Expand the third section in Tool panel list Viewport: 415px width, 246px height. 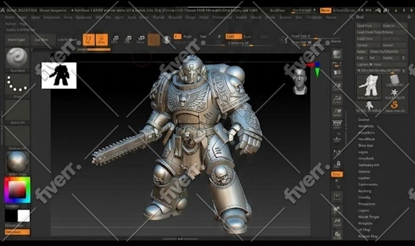pyautogui.click(x=367, y=133)
